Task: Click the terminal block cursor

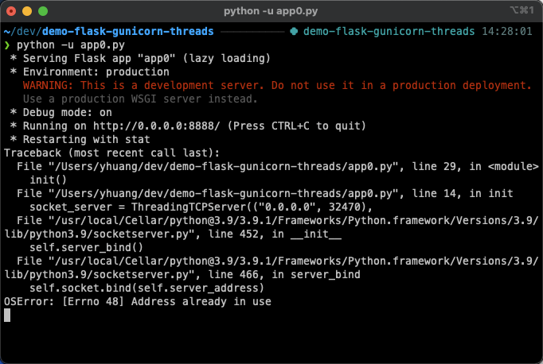Action: pyautogui.click(x=7, y=316)
